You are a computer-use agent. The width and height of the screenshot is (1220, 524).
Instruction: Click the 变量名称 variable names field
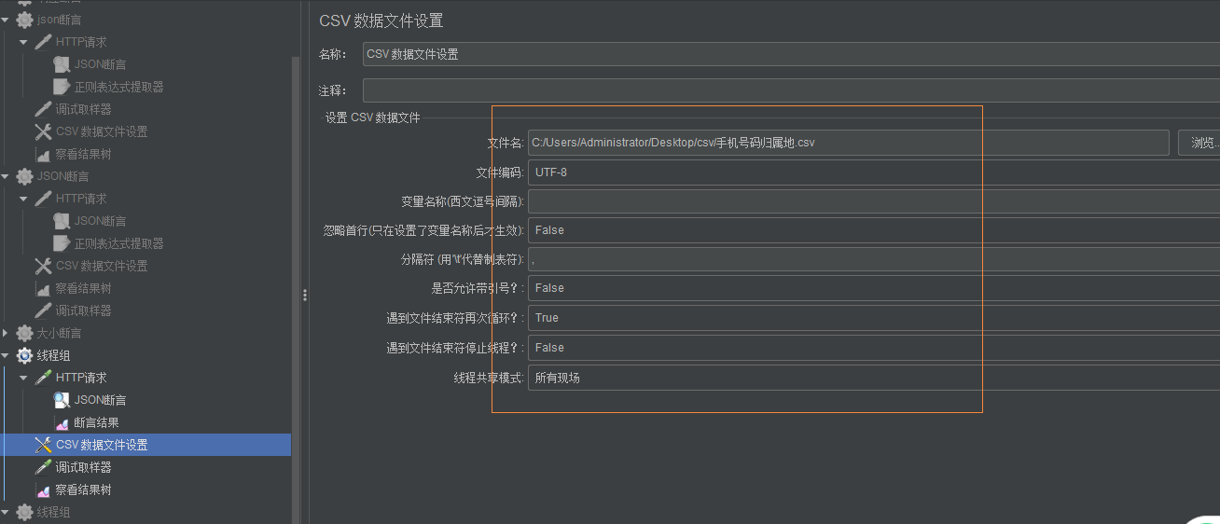coord(874,201)
